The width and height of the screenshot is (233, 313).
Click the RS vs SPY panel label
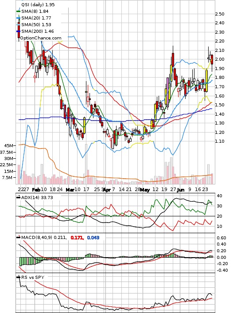(x=33, y=278)
